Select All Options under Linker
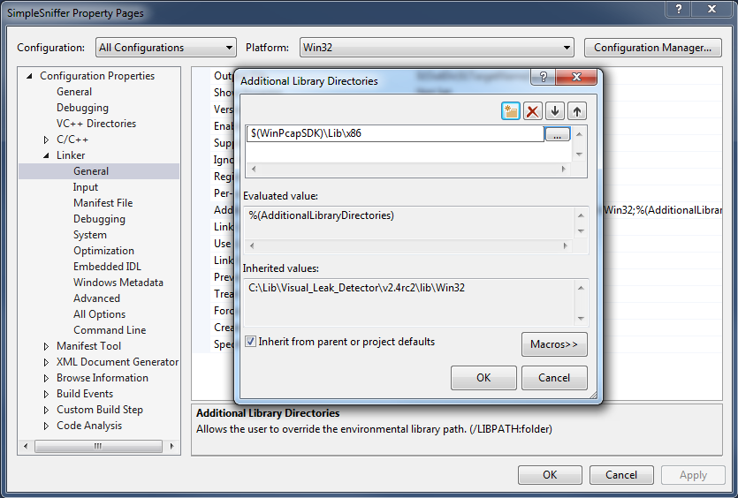 (99, 314)
